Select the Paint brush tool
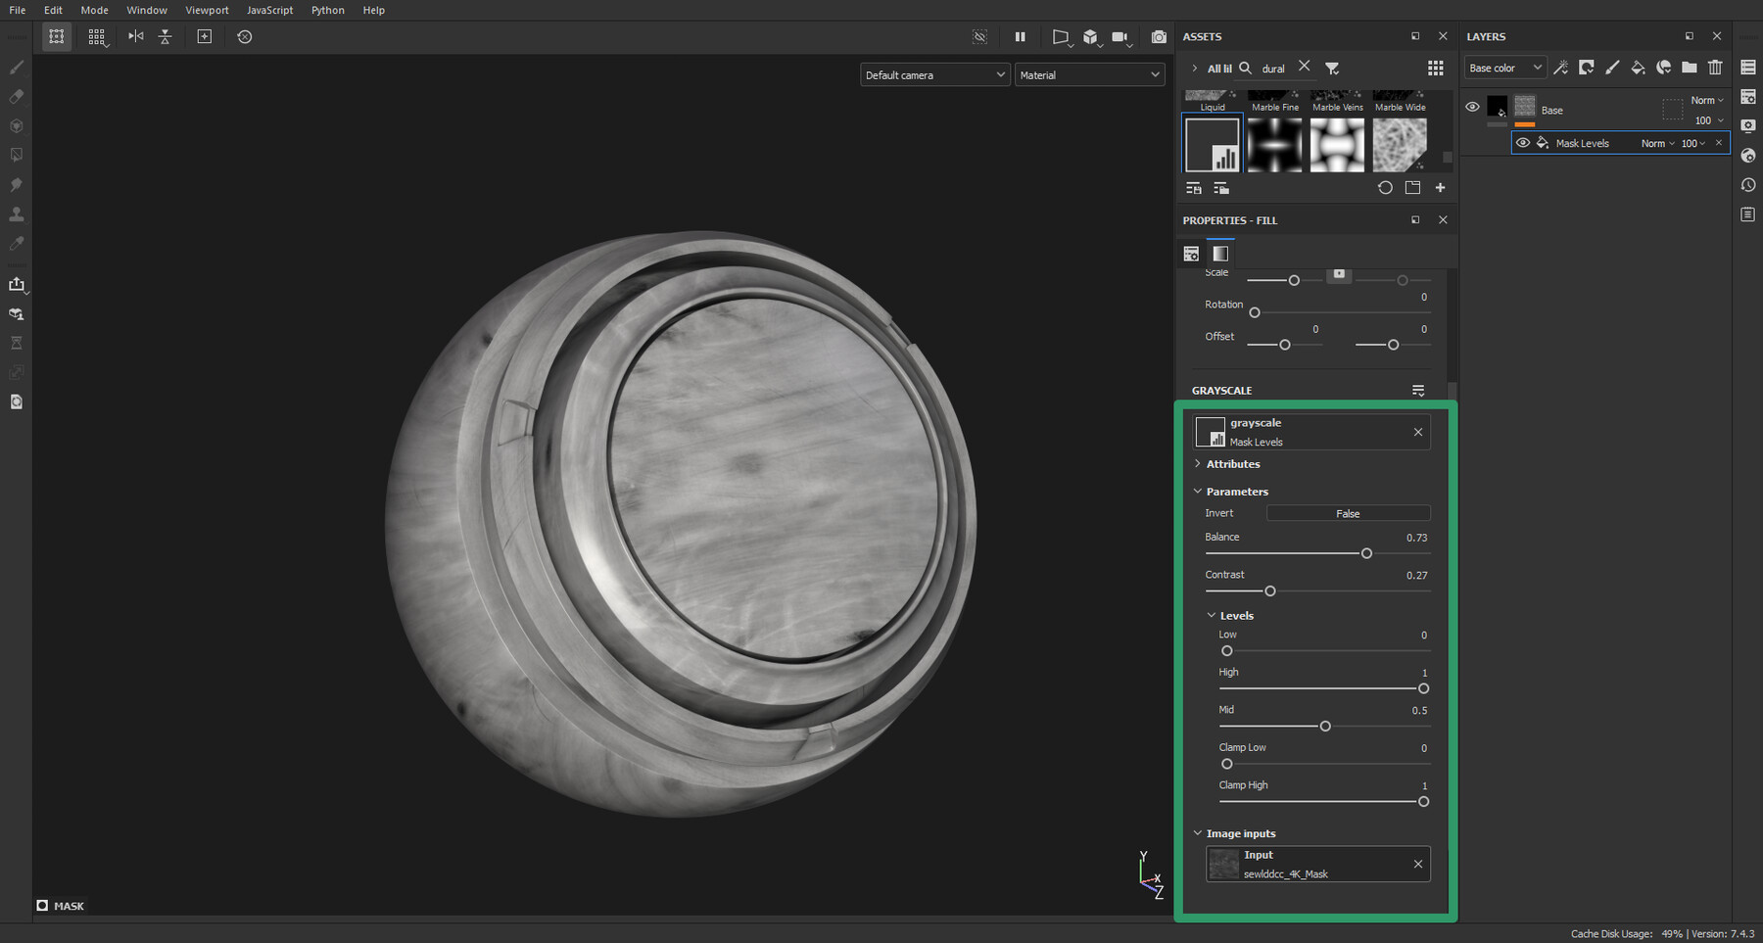The width and height of the screenshot is (1763, 943). click(x=16, y=68)
